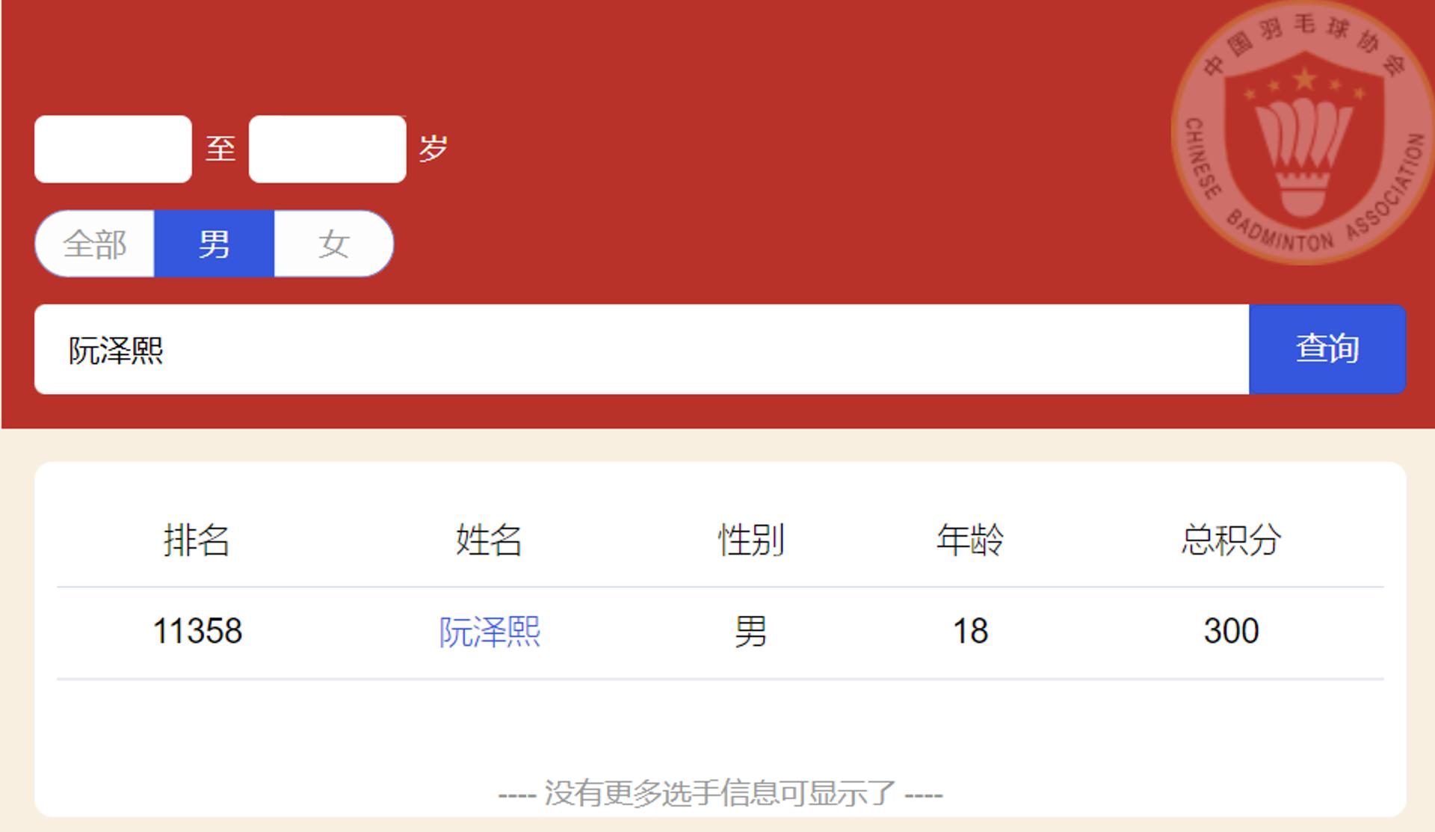This screenshot has height=832, width=1435.
Task: Click the name search field containing 阮泽熙
Action: (x=641, y=349)
